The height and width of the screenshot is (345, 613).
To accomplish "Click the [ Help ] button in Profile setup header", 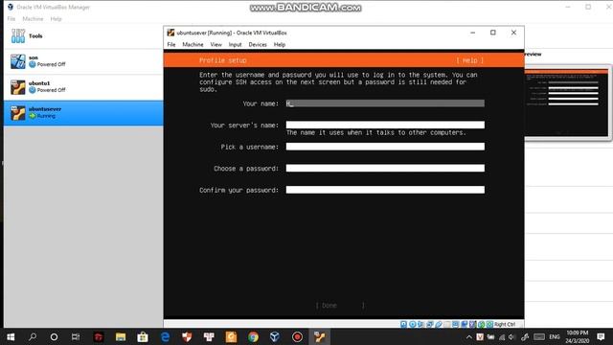I will pos(470,60).
